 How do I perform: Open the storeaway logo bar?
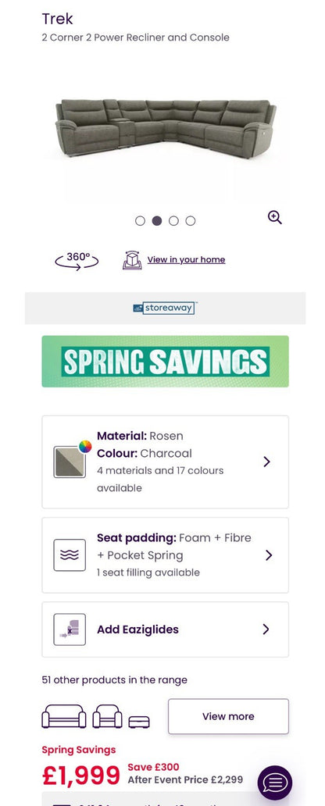click(165, 308)
